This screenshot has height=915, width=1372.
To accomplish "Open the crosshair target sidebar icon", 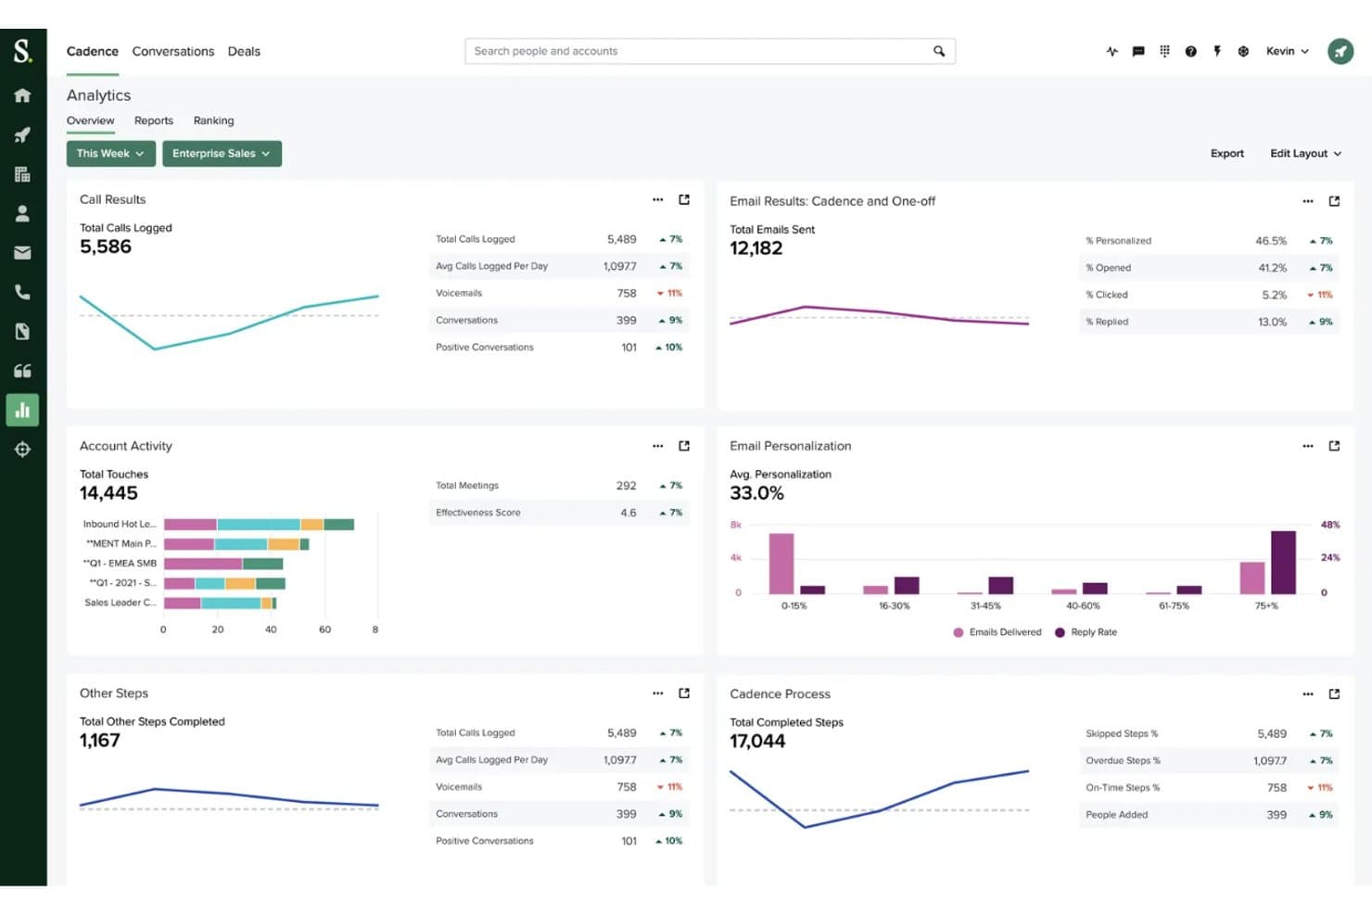I will click(22, 450).
